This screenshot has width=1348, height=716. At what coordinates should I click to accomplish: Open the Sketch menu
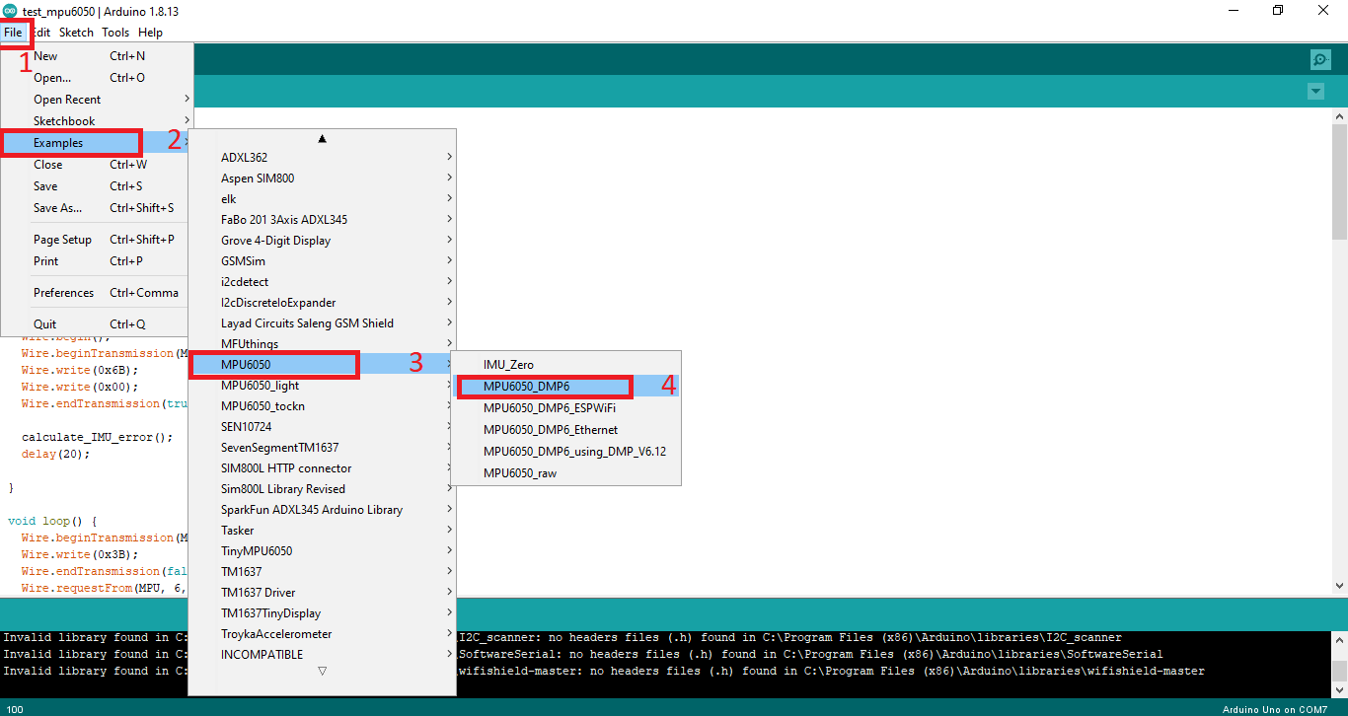click(x=76, y=33)
